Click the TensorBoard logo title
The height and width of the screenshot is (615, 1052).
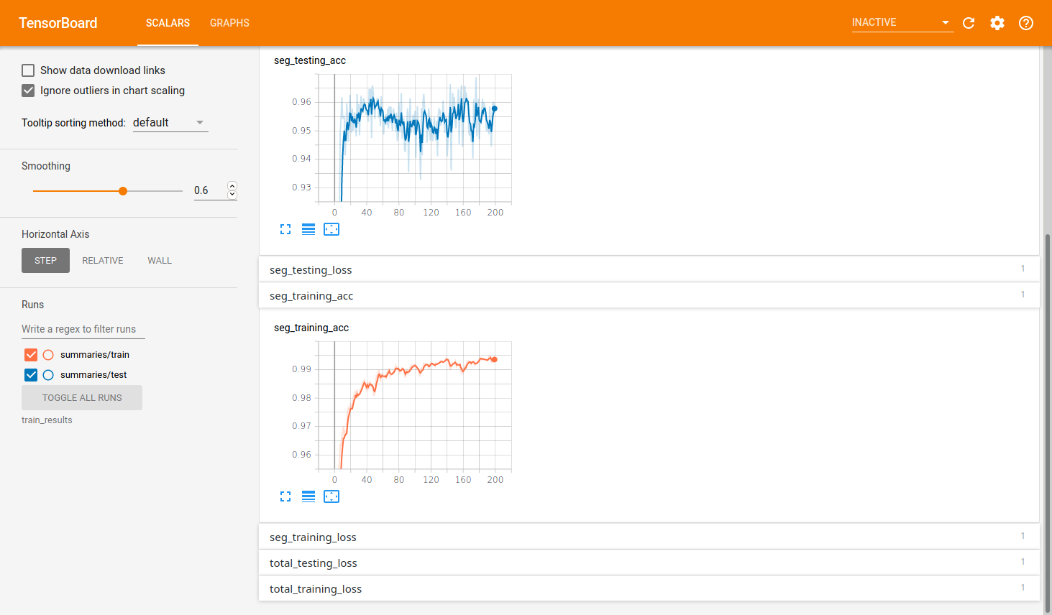(x=58, y=23)
